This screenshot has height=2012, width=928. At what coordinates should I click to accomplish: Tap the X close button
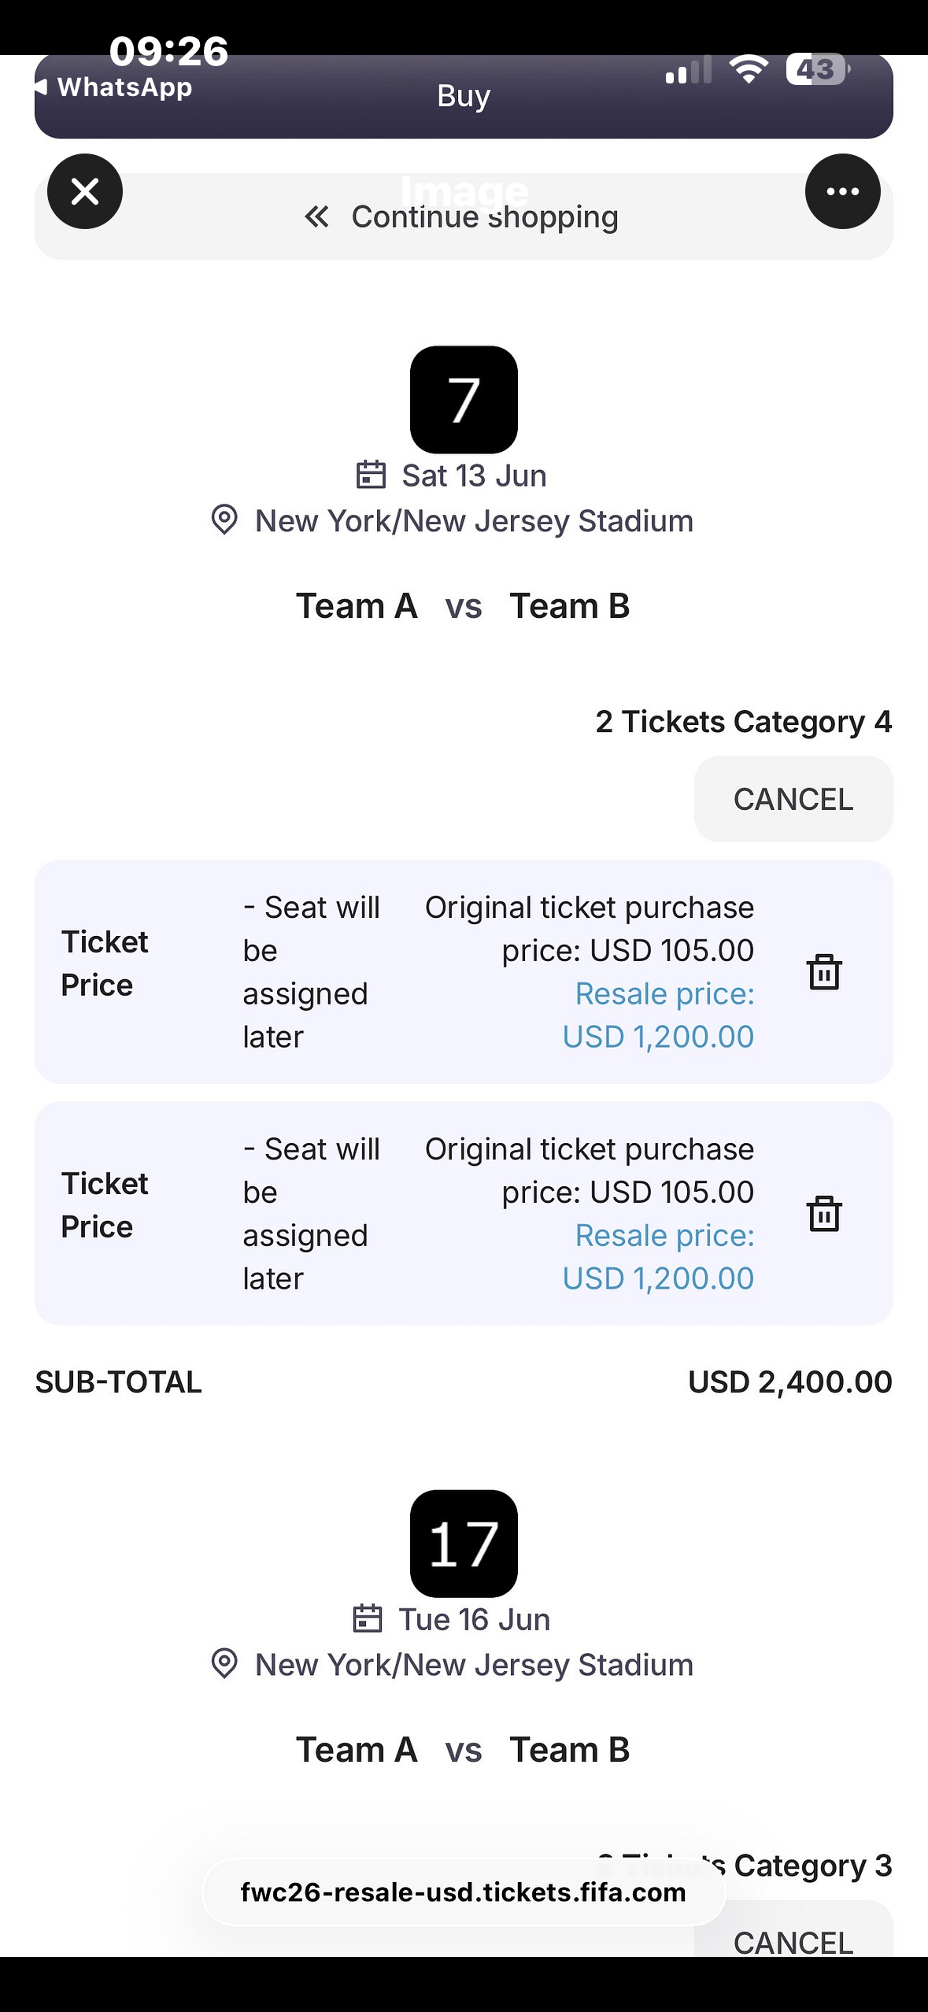pos(85,191)
